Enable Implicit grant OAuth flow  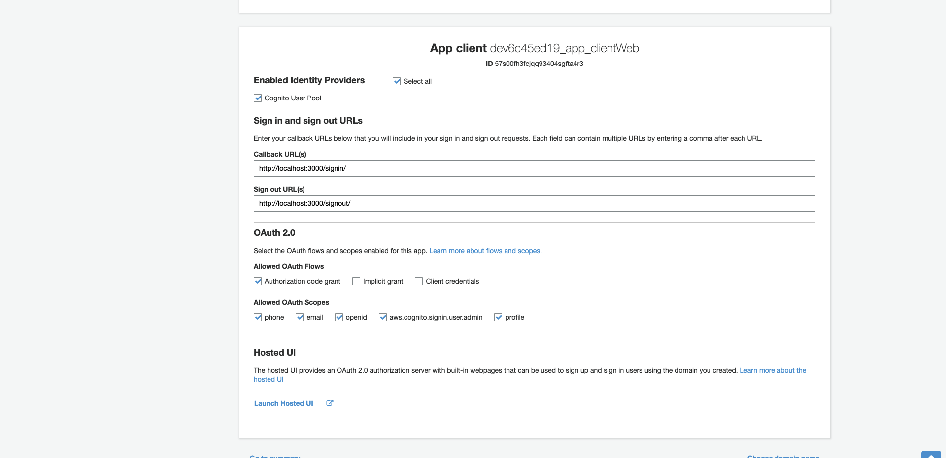[356, 281]
